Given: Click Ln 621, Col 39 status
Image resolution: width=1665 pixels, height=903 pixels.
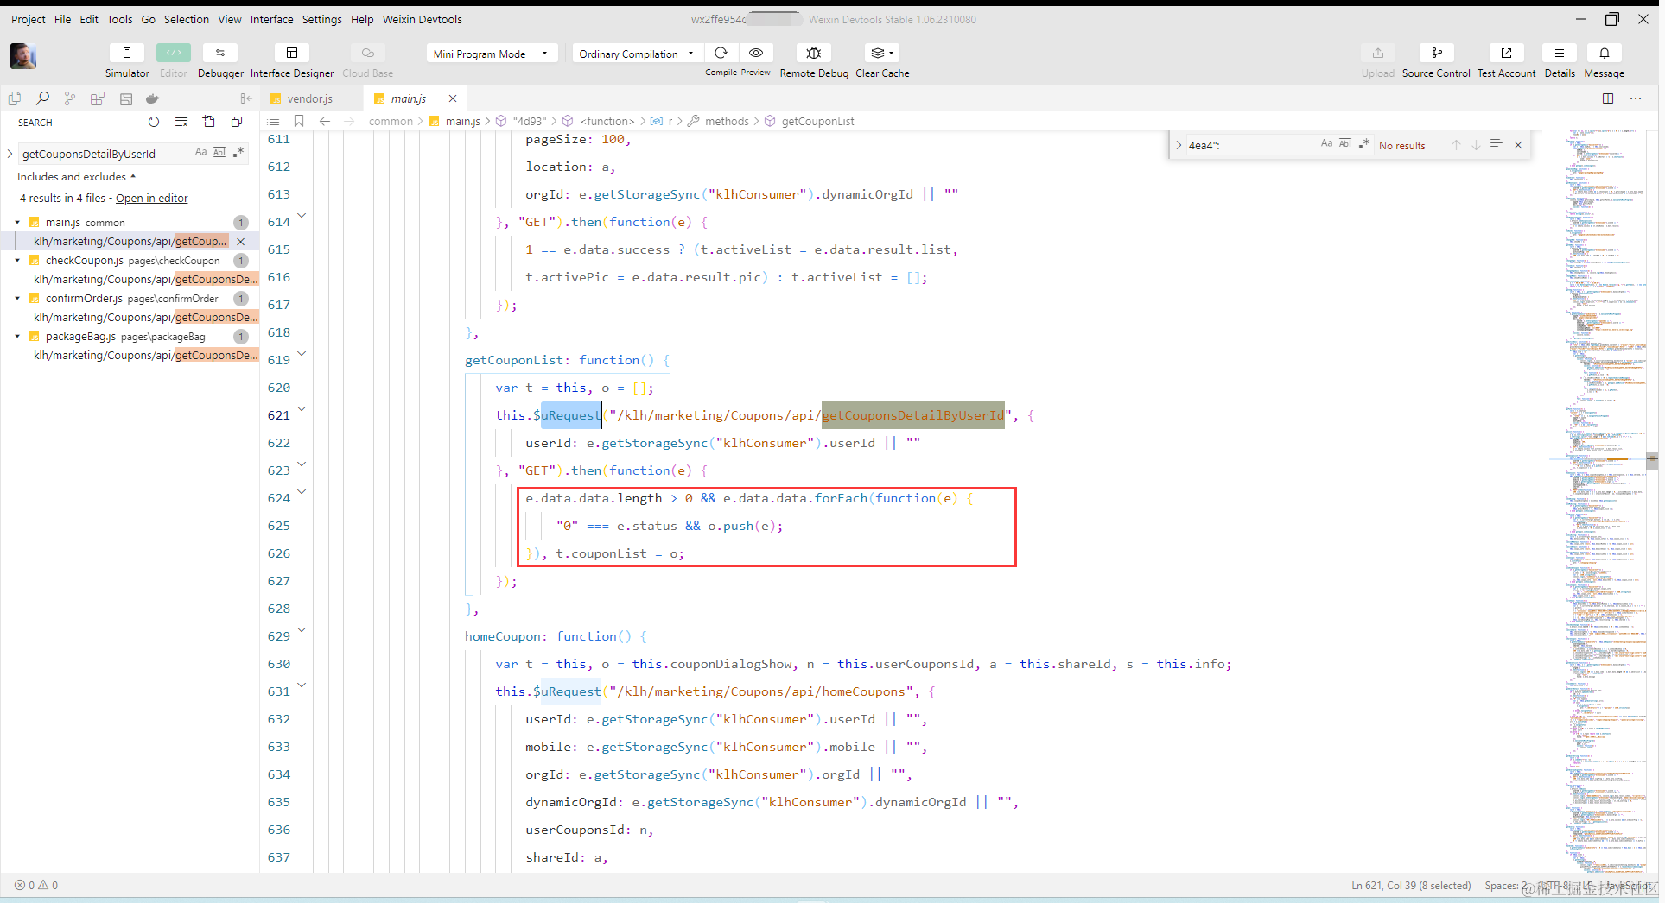Looking at the screenshot, I should (1411, 886).
